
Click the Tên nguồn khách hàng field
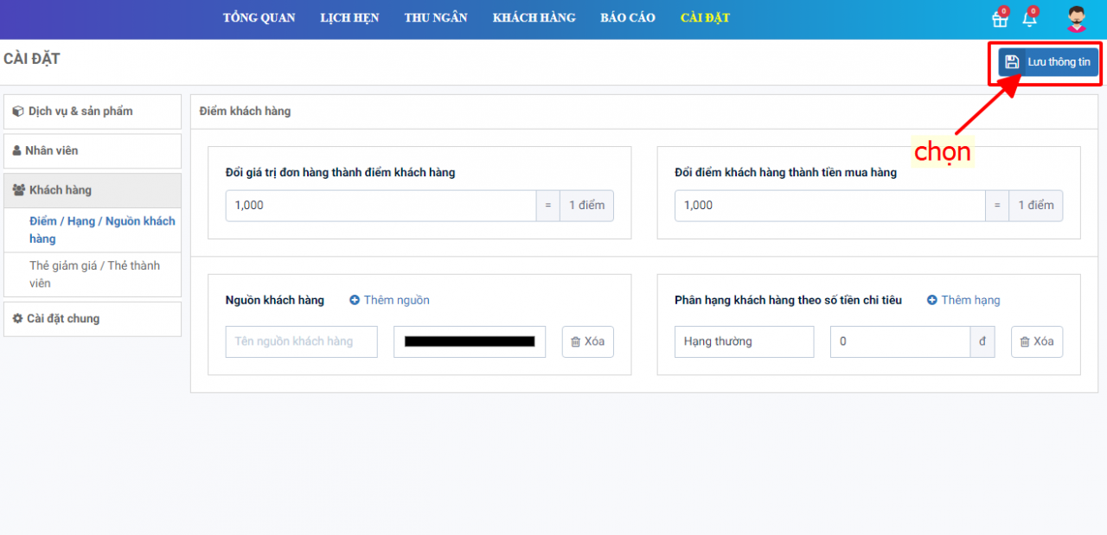click(301, 341)
